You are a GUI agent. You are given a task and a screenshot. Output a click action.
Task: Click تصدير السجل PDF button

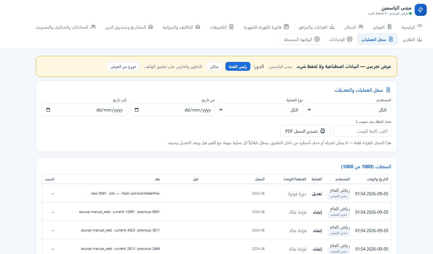(305, 131)
